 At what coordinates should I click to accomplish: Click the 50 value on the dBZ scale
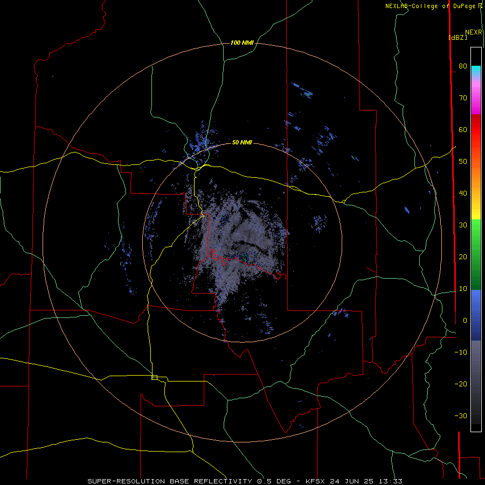(463, 162)
